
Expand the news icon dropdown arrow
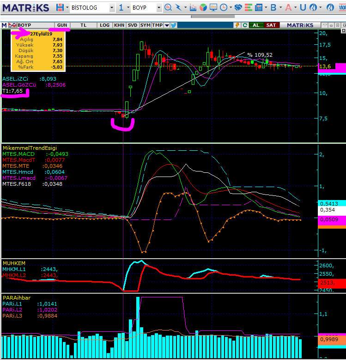(266, 7)
